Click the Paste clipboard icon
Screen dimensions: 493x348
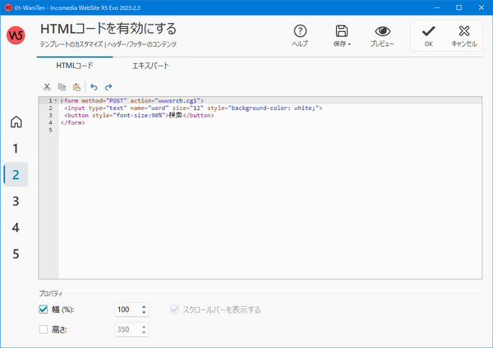(x=76, y=87)
